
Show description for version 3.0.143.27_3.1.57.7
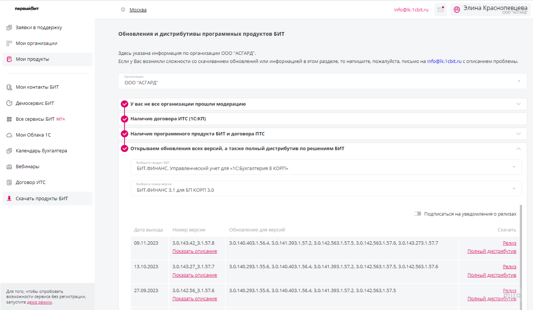[194, 275]
